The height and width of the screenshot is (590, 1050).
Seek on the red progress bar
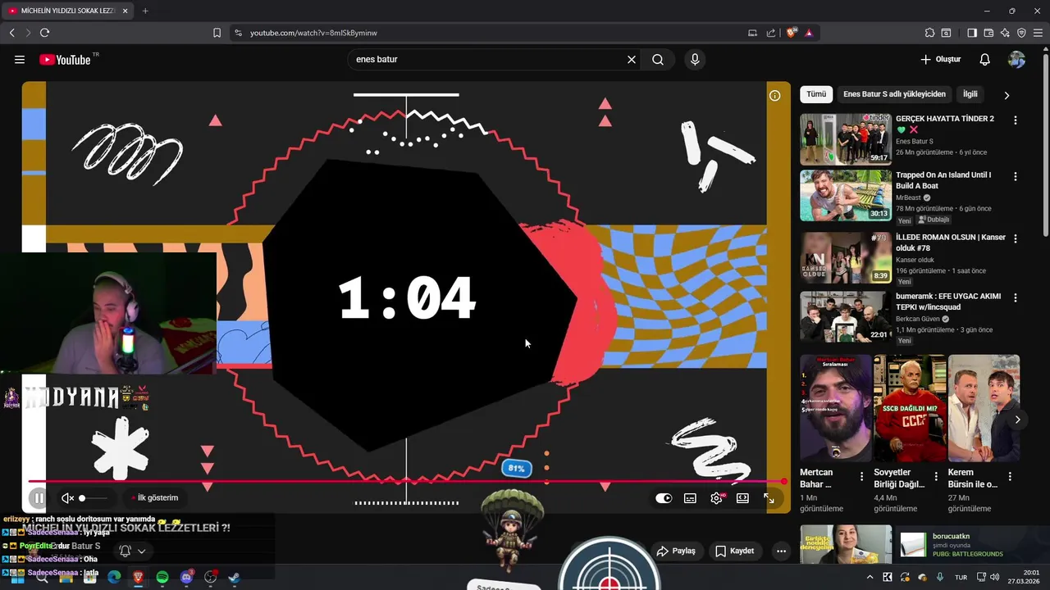coord(406,481)
